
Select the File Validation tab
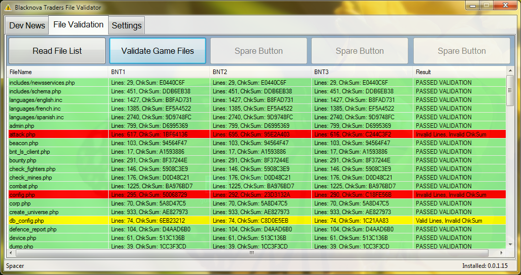pos(78,24)
